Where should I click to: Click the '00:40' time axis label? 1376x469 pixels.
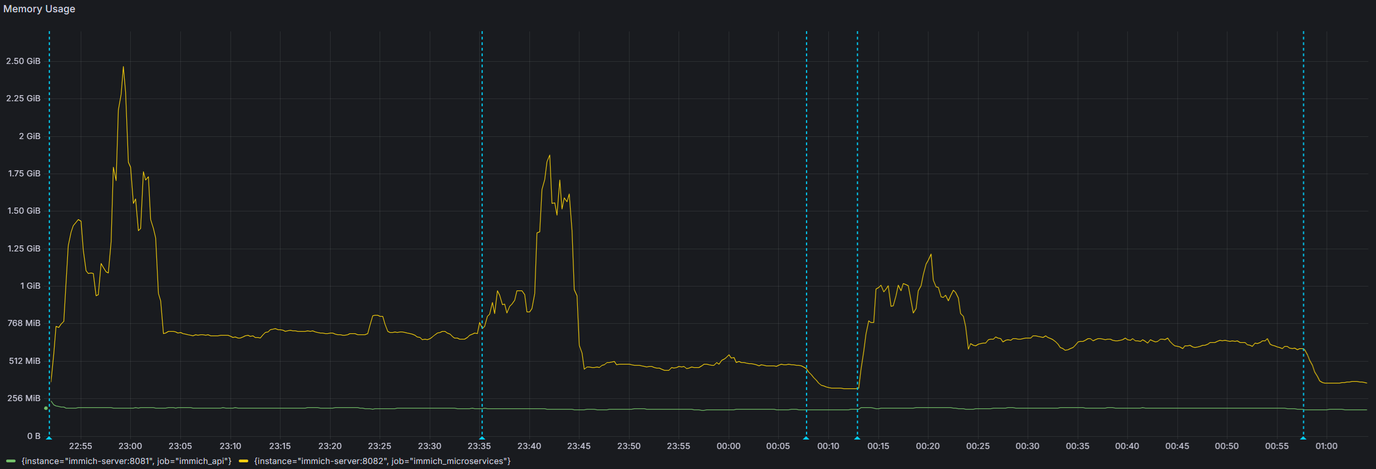(1127, 446)
